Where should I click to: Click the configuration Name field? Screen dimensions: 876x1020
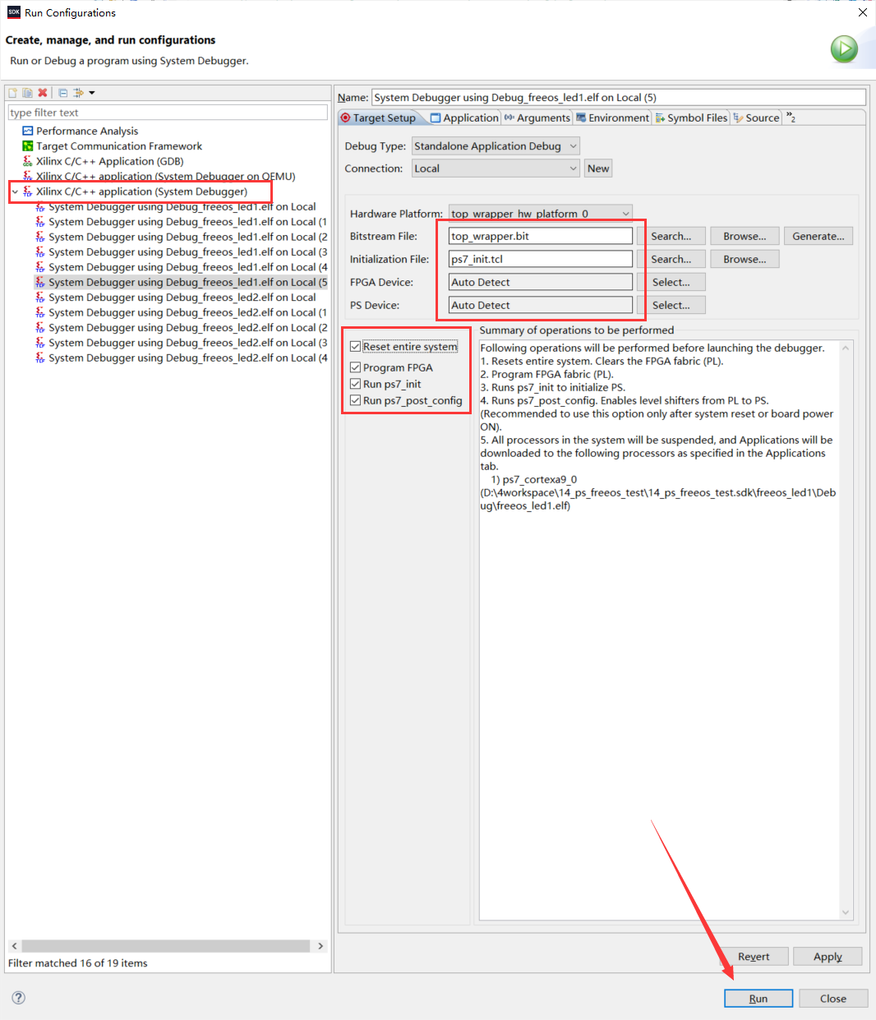tap(619, 97)
